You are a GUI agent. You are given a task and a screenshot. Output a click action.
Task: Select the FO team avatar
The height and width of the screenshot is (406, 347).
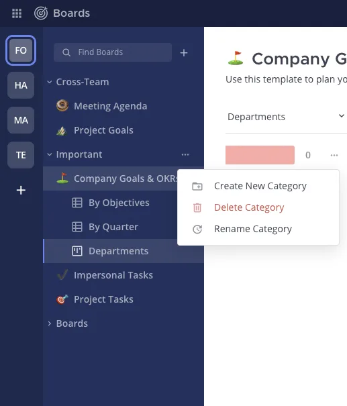coord(21,50)
